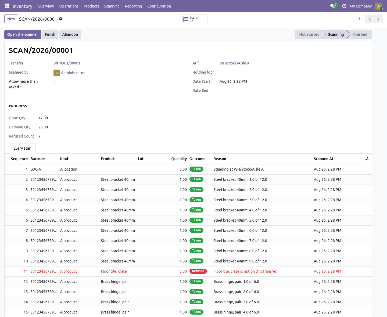Screen dimensions: 387x317
Task: Click the LOC-A barcode cell
Action: [36, 169]
